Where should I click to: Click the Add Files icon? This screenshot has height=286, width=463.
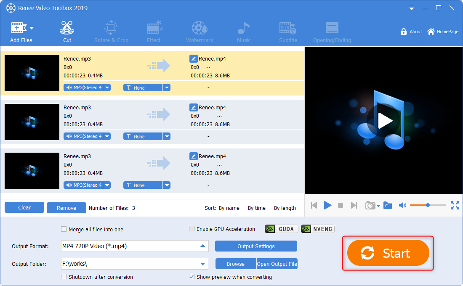tap(18, 29)
